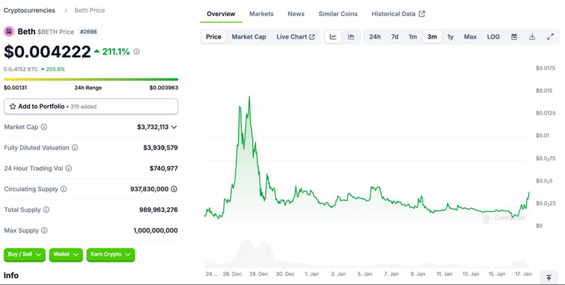Switch to the candlestick chart icon
The width and height of the screenshot is (565, 285).
pyautogui.click(x=351, y=37)
